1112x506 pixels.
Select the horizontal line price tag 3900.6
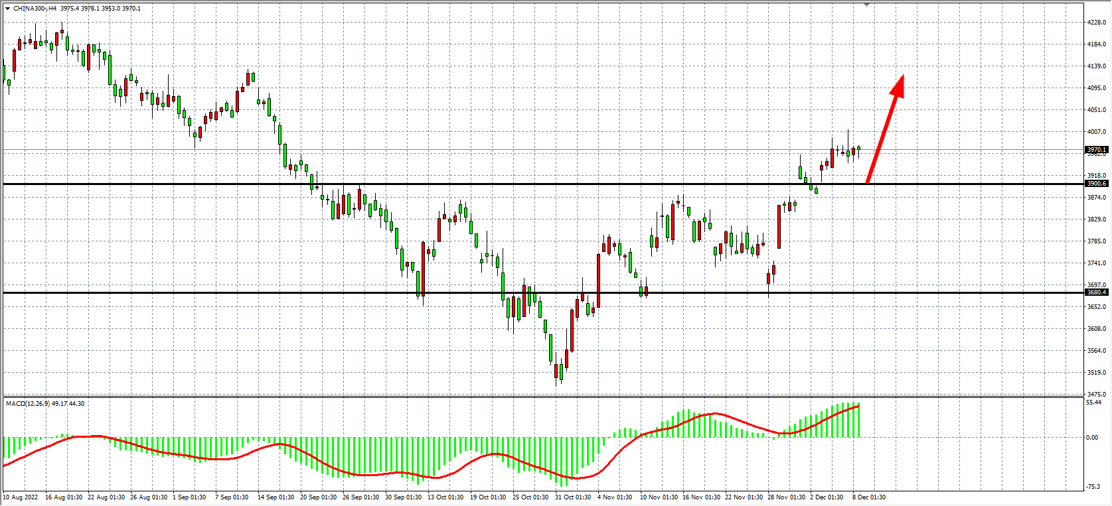(1096, 184)
